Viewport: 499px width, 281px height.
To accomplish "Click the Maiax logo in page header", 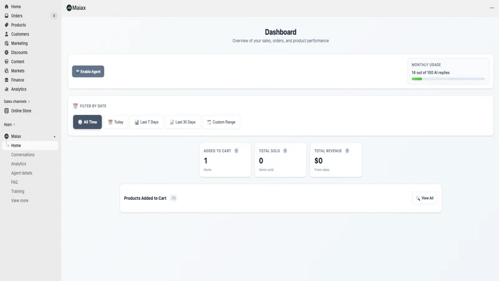I will (69, 8).
